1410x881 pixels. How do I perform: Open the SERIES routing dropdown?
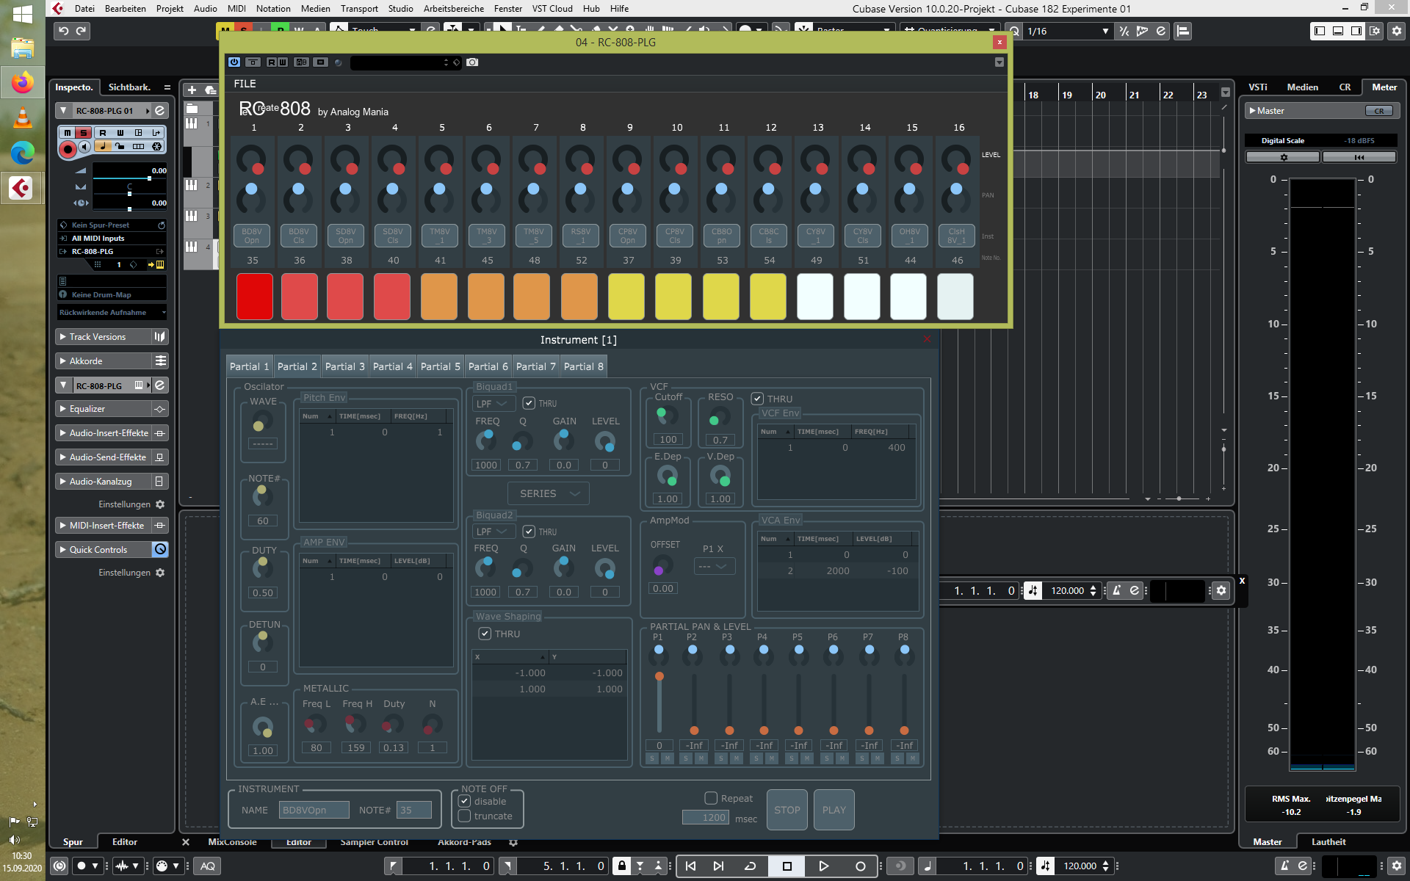548,493
